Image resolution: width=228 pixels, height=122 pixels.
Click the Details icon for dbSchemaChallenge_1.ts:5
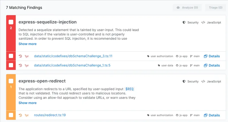[x=205, y=65]
